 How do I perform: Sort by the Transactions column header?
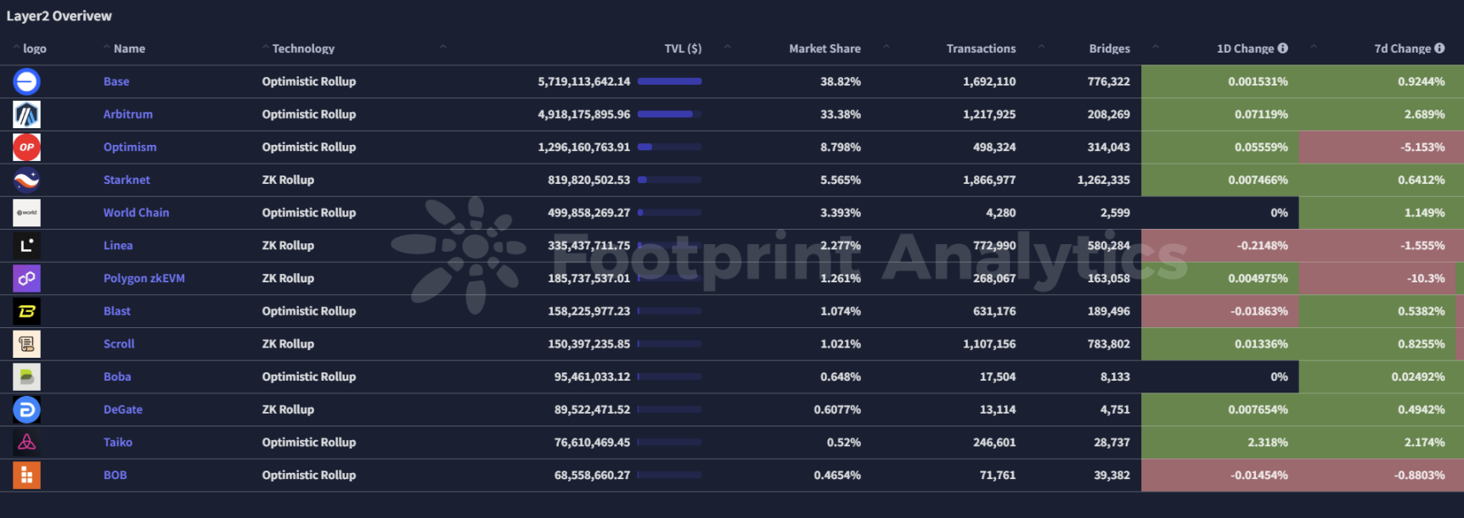pos(981,48)
